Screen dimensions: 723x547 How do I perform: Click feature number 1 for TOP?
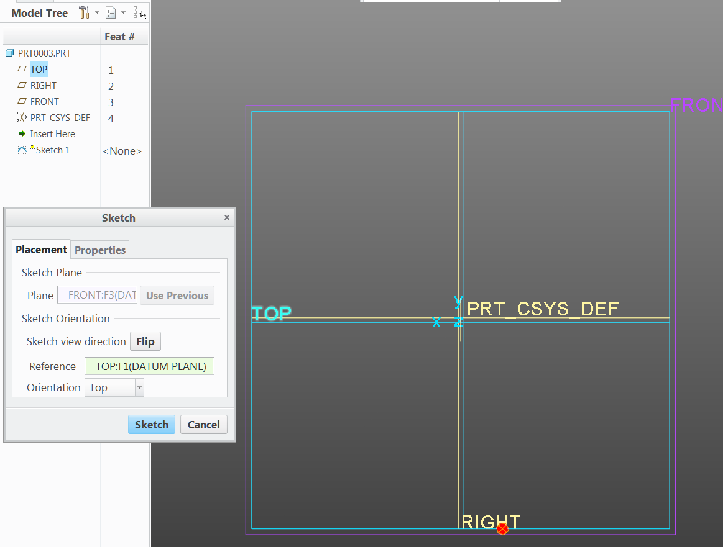111,70
